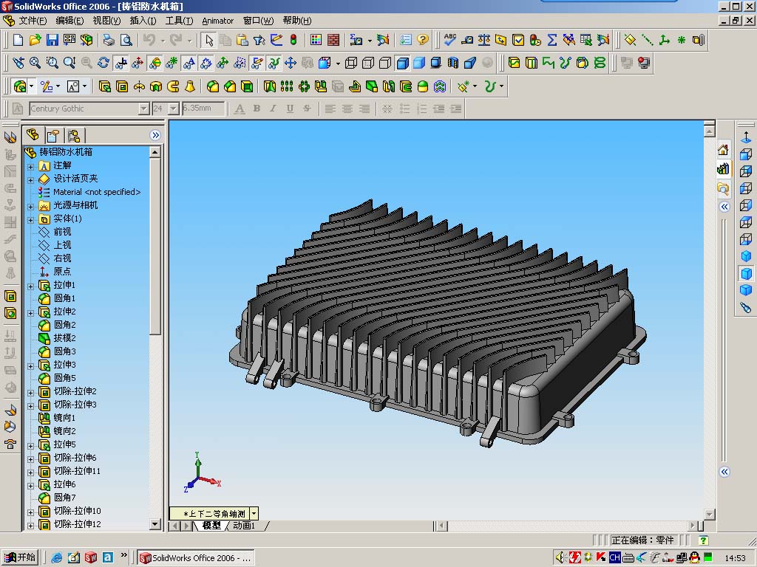Click the Home icon in task pane
This screenshot has height=567, width=757.
coord(723,151)
